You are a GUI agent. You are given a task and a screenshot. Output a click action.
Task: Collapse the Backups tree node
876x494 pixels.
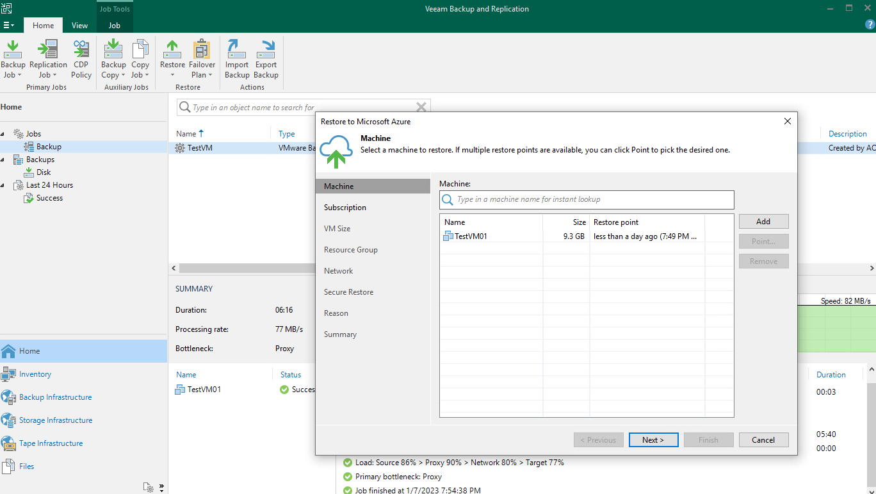[3, 160]
